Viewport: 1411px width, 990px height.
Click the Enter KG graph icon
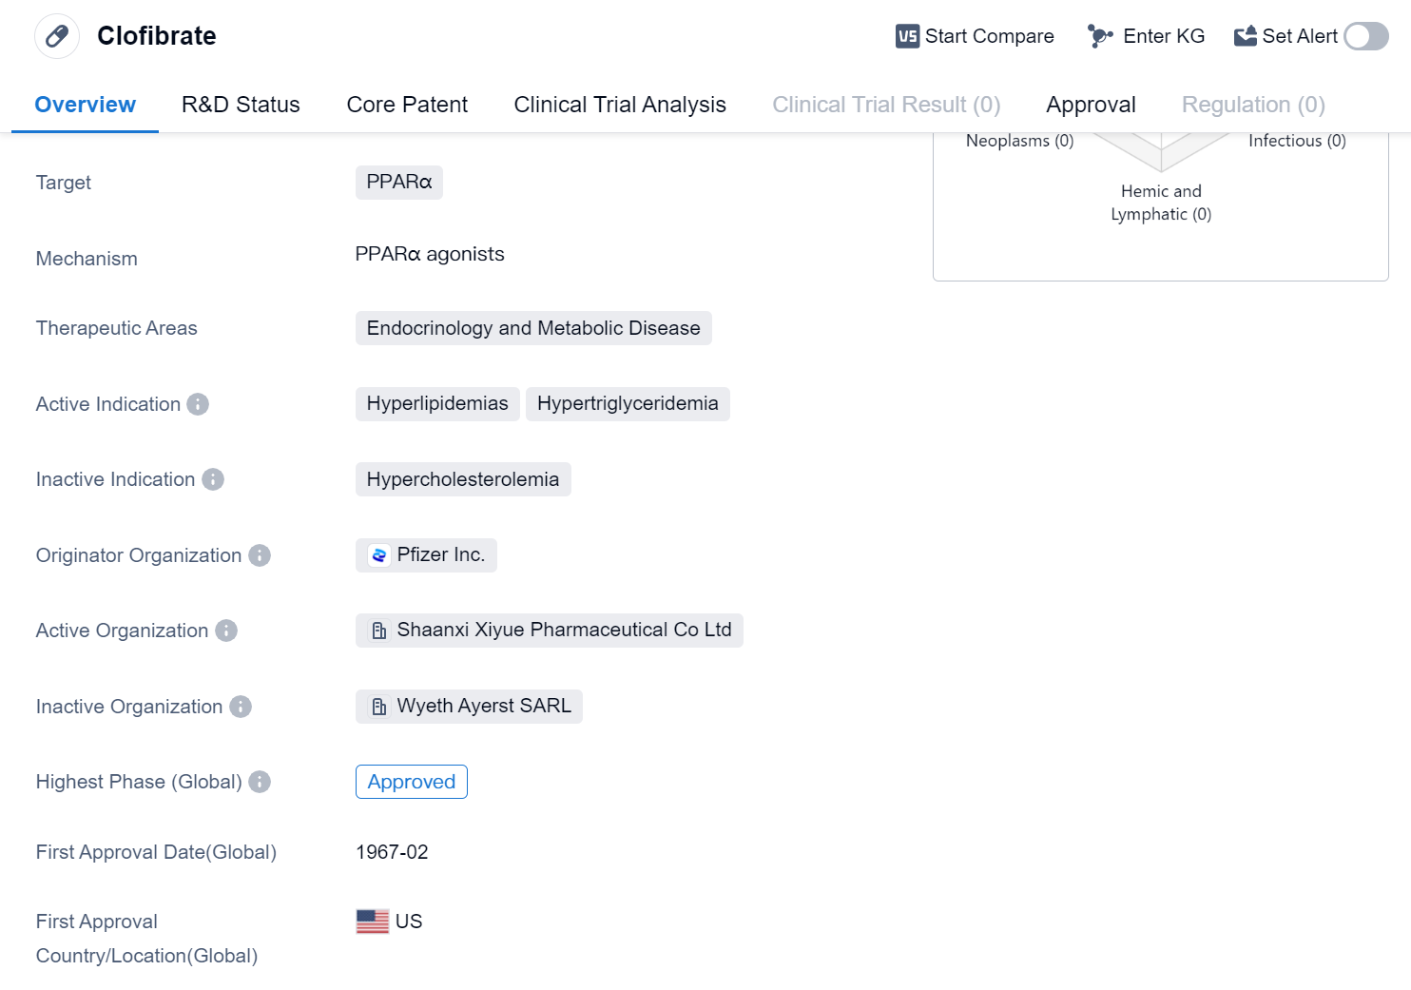point(1100,36)
